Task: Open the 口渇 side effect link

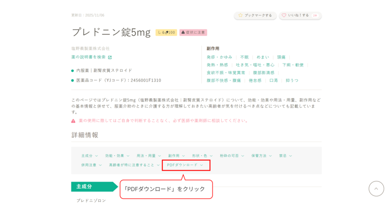Action: point(273,81)
